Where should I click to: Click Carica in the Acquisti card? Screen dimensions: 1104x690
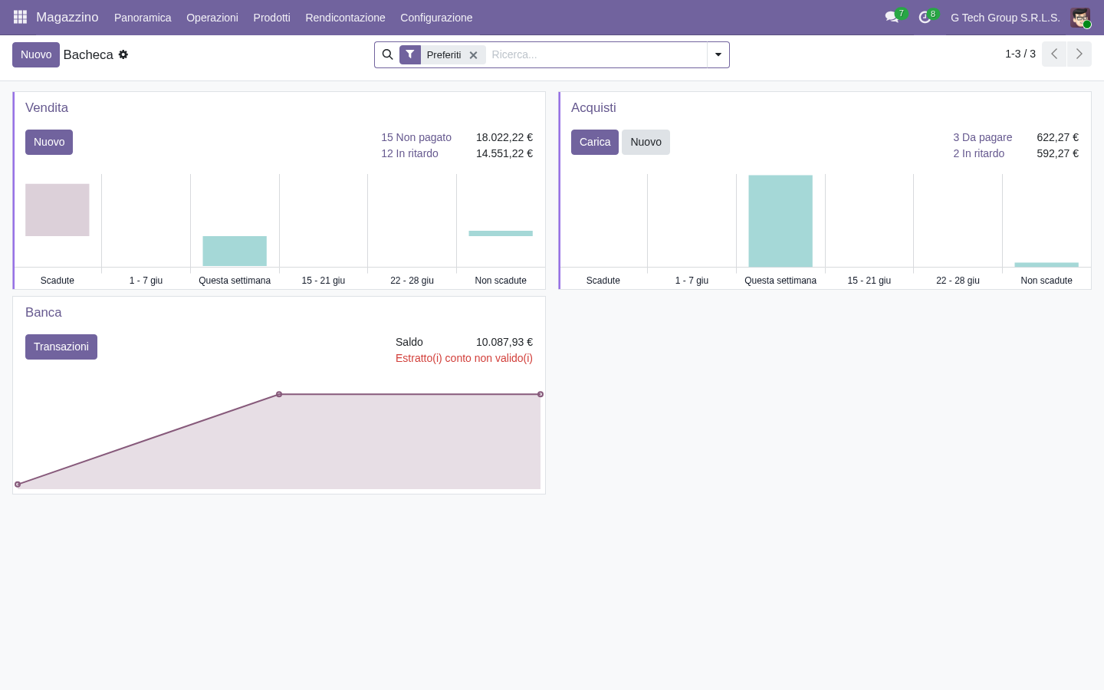click(595, 142)
